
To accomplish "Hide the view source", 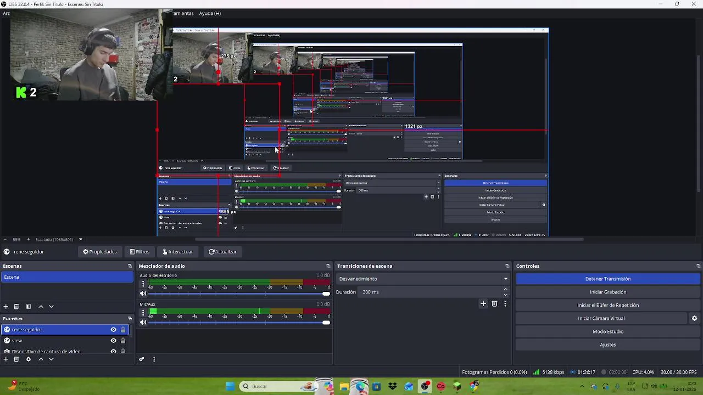I will click(x=114, y=341).
